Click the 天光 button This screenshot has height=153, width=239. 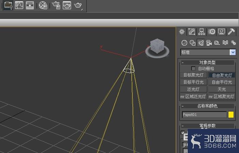222,89
